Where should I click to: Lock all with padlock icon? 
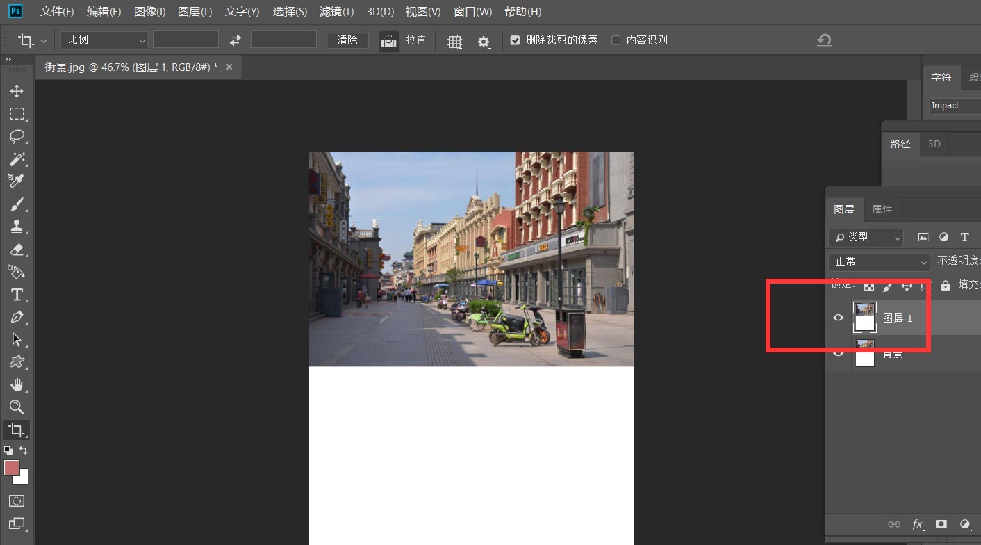(x=945, y=286)
